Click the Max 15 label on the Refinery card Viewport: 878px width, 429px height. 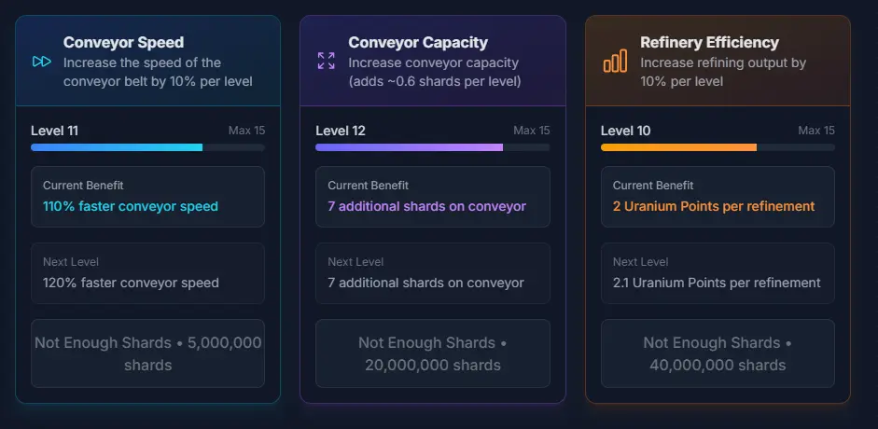[816, 131]
